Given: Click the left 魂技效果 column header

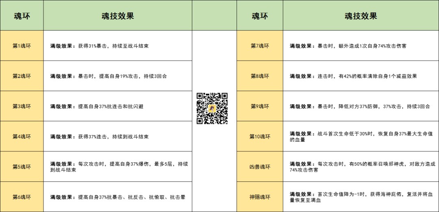Looking at the screenshot, I should (118, 15).
